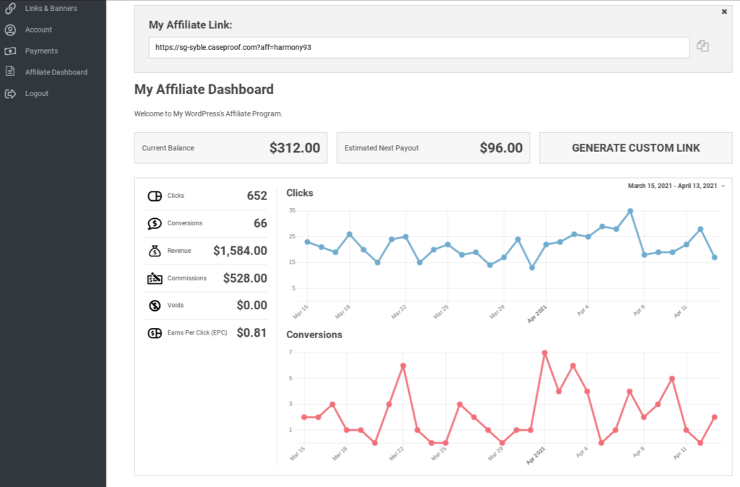Screen dimensions: 740x487
Task: Click the Payments sidebar icon
Action: pyautogui.click(x=10, y=51)
